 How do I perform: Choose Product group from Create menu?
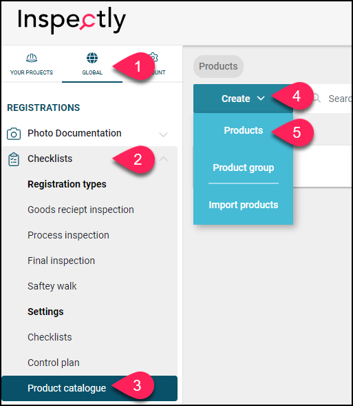click(x=243, y=168)
